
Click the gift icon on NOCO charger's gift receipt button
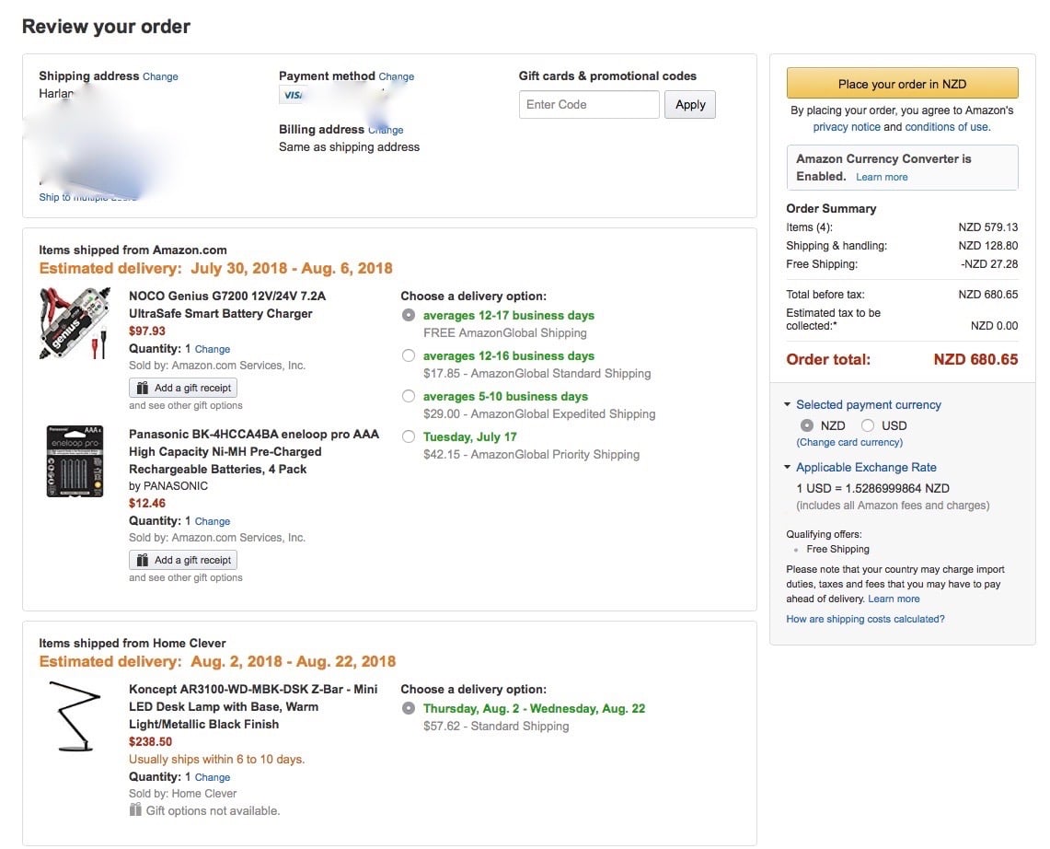click(143, 388)
